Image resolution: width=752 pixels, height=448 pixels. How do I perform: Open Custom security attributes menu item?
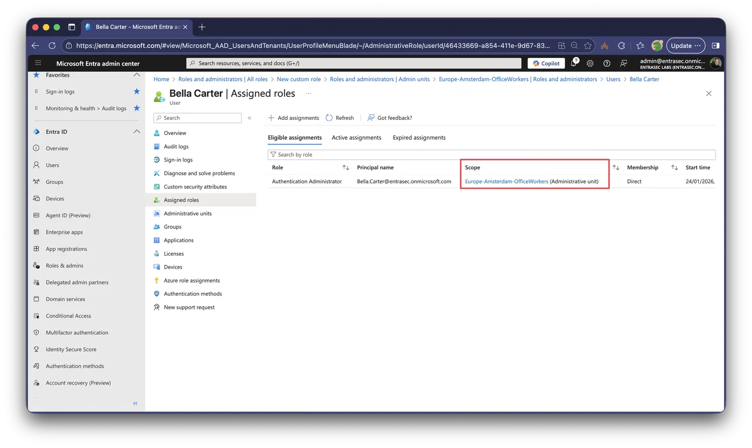pos(195,186)
